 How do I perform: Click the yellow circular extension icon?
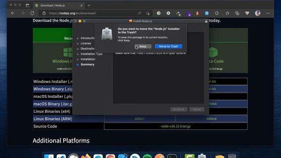(x=159, y=13)
